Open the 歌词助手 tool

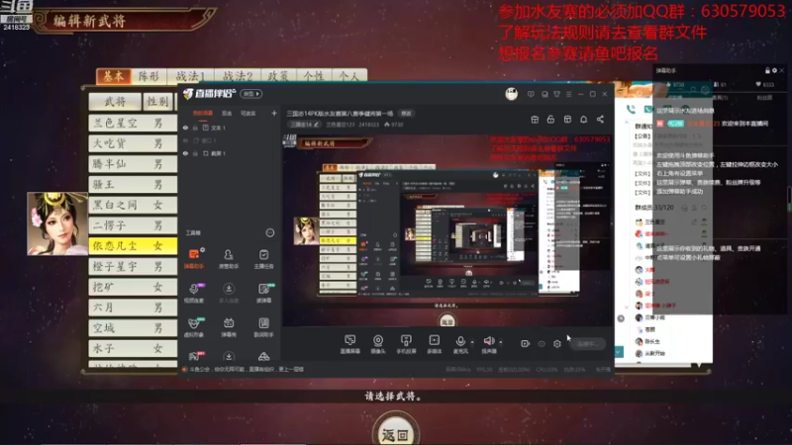(x=263, y=326)
